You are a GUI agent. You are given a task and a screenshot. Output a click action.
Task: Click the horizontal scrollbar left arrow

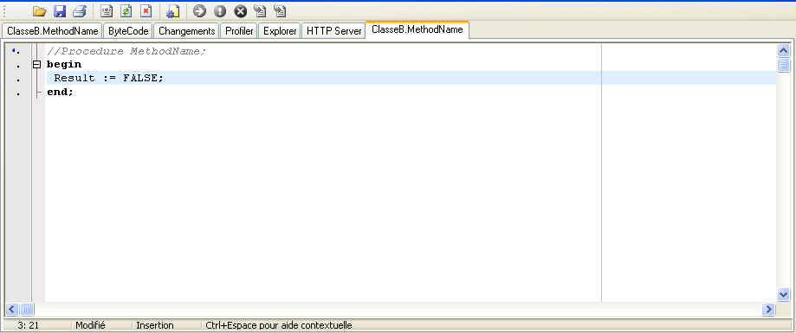coord(13,309)
